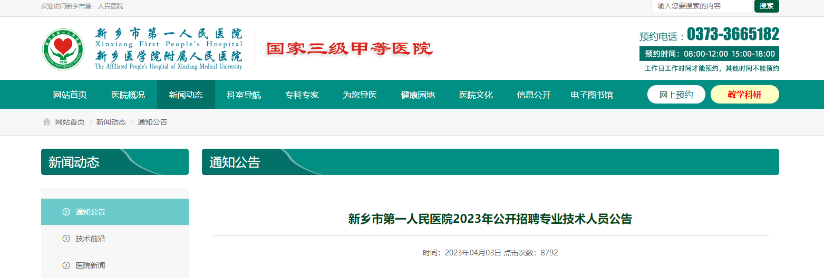Open 科室导航 navigation item
This screenshot has width=824, height=278.
[x=244, y=95]
